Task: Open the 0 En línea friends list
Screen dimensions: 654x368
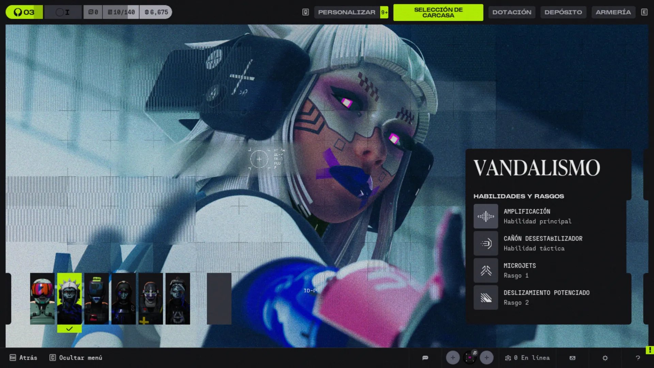Action: [527, 358]
